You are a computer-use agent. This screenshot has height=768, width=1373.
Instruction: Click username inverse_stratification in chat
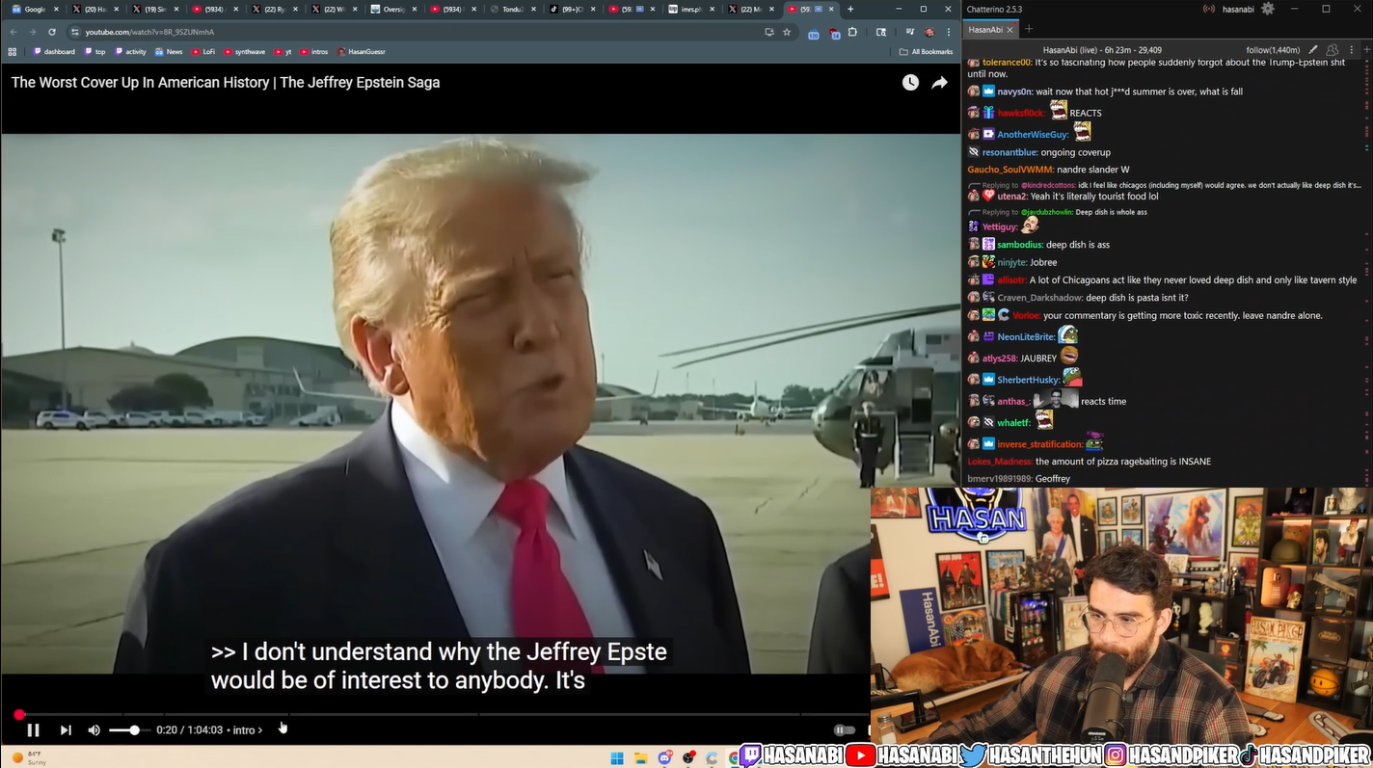pyautogui.click(x=1040, y=444)
